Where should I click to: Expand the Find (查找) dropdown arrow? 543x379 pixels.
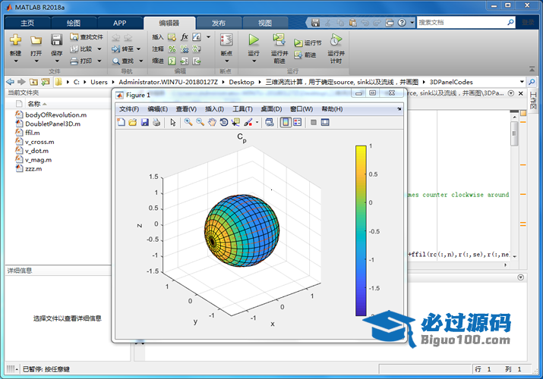[x=141, y=61]
